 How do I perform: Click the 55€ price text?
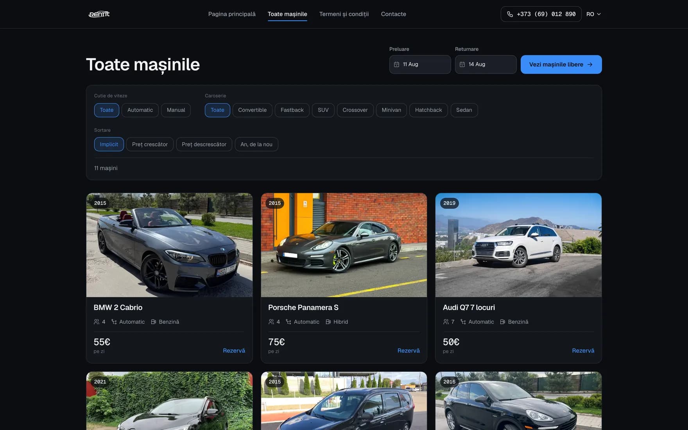coord(102,342)
